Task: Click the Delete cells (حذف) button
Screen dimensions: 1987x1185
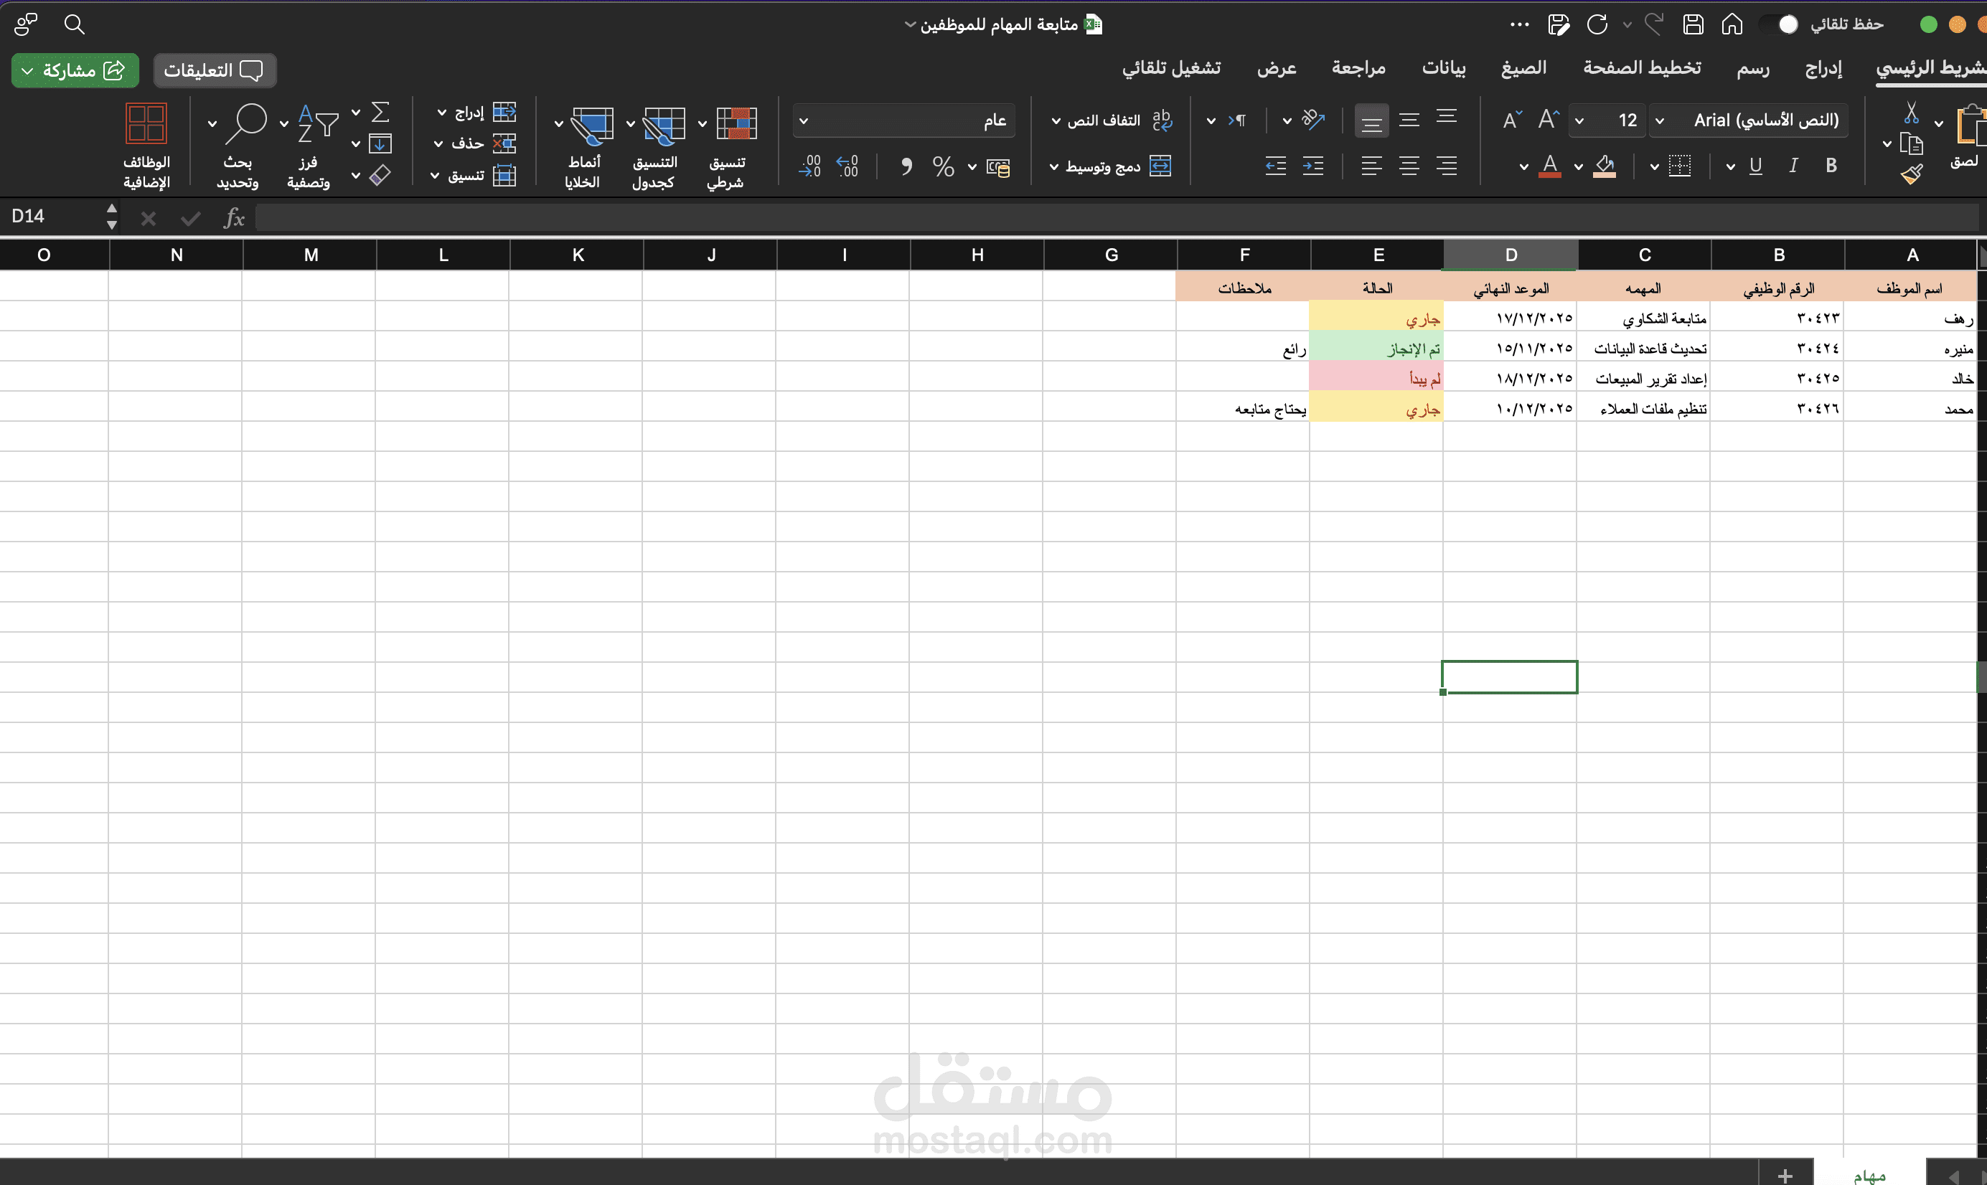Action: [x=482, y=143]
